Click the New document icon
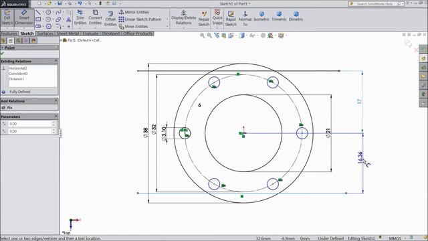The image size is (428, 241). point(39,3)
